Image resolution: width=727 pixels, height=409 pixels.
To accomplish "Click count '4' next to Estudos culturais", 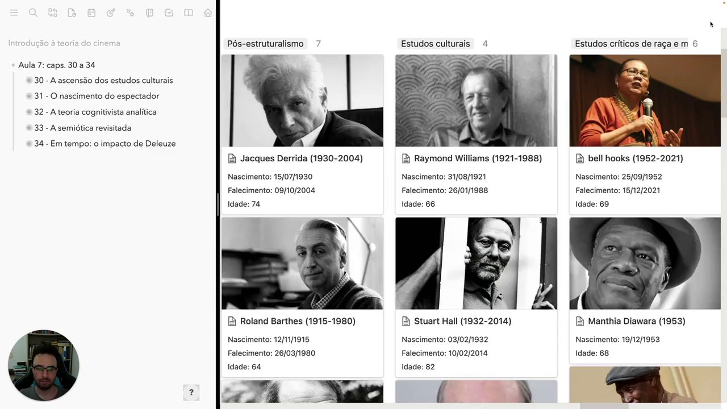I will pos(485,44).
